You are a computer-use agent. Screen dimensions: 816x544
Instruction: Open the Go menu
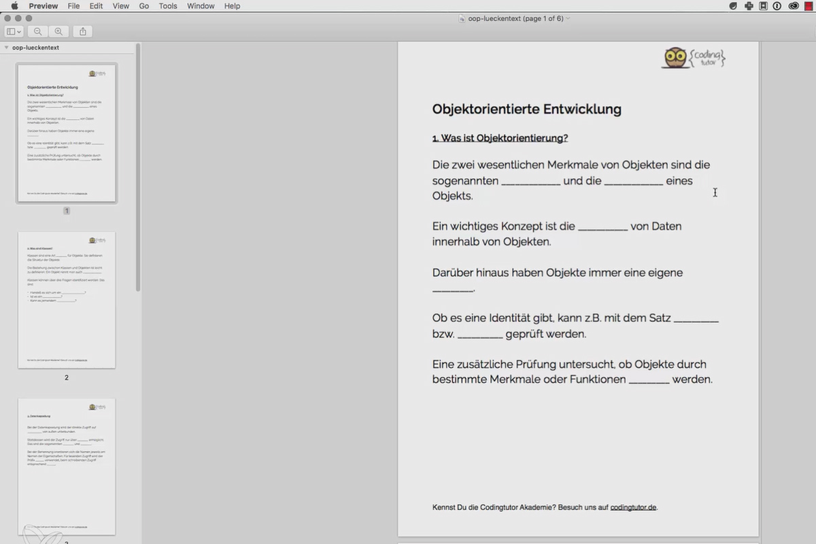pos(144,6)
